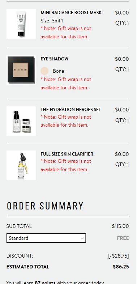Click the Bone shade name label
This screenshot has width=137, height=284.
[59, 71]
